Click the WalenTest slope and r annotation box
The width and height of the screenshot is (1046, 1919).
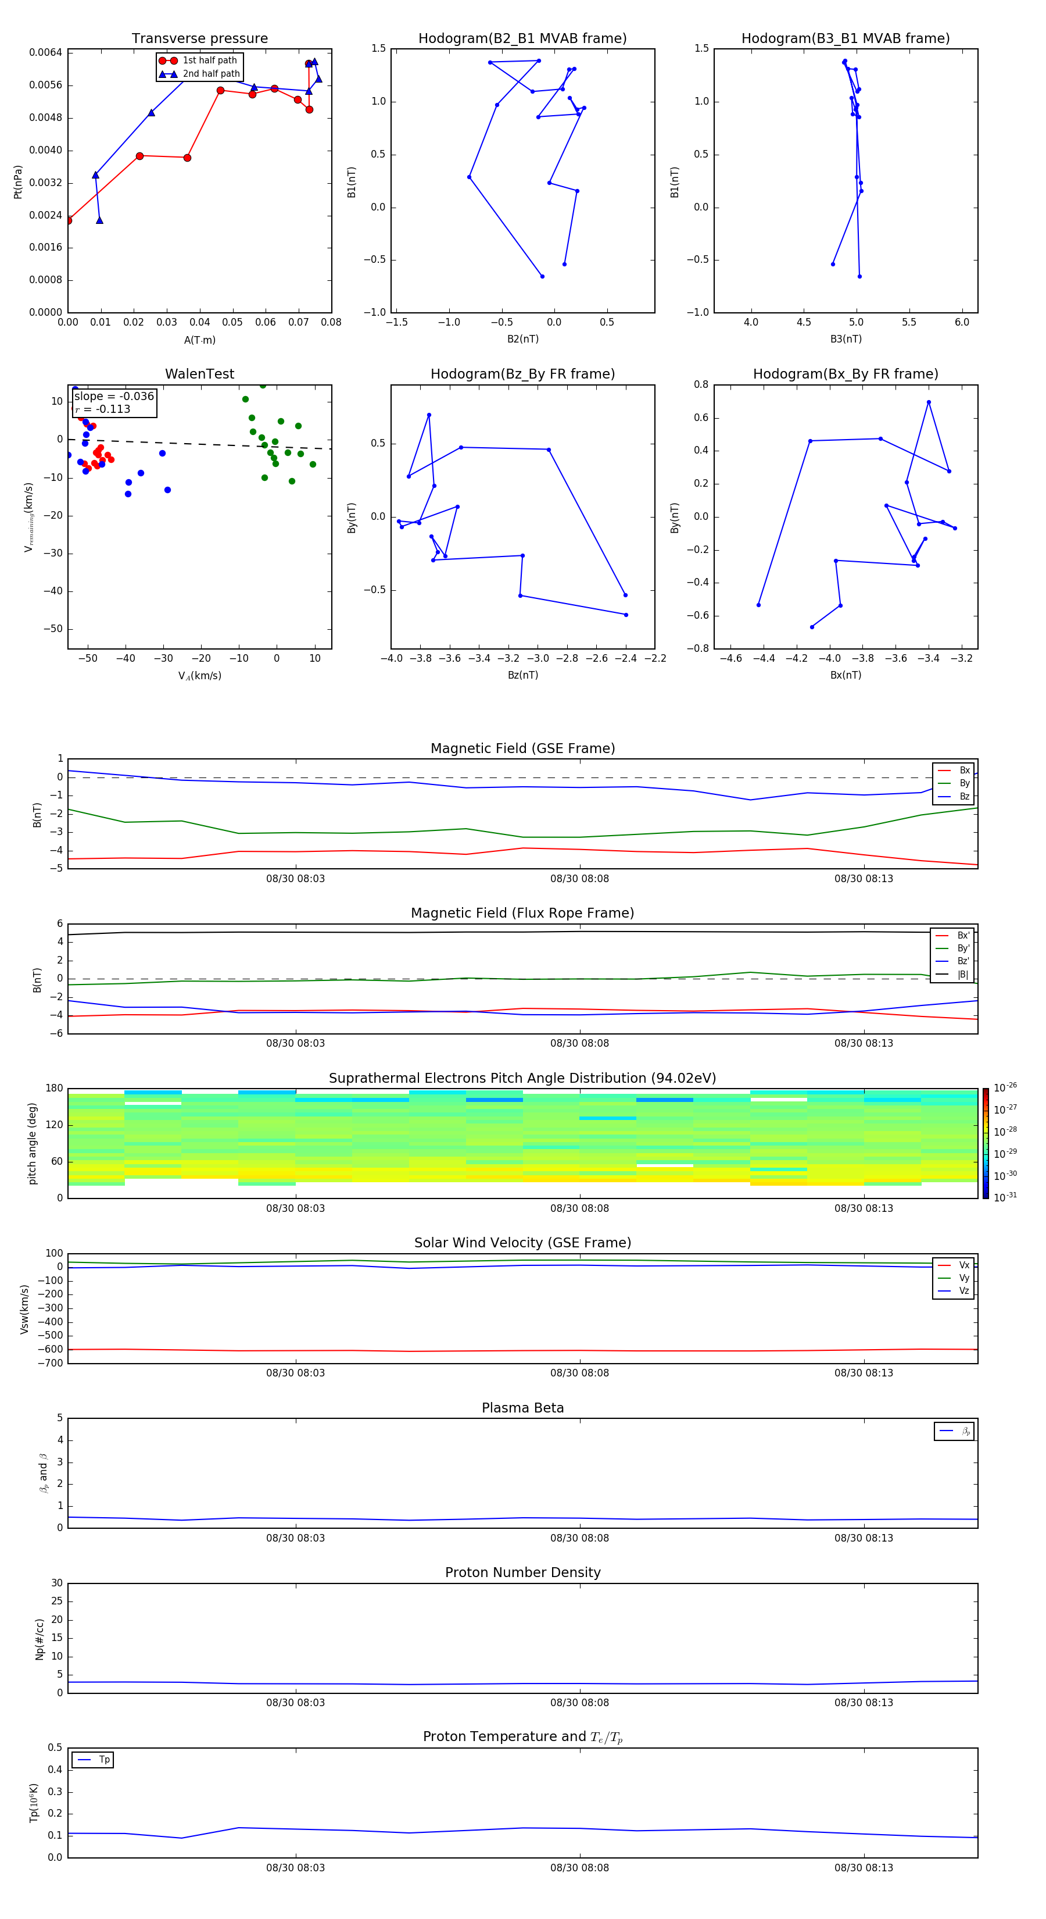[x=114, y=402]
